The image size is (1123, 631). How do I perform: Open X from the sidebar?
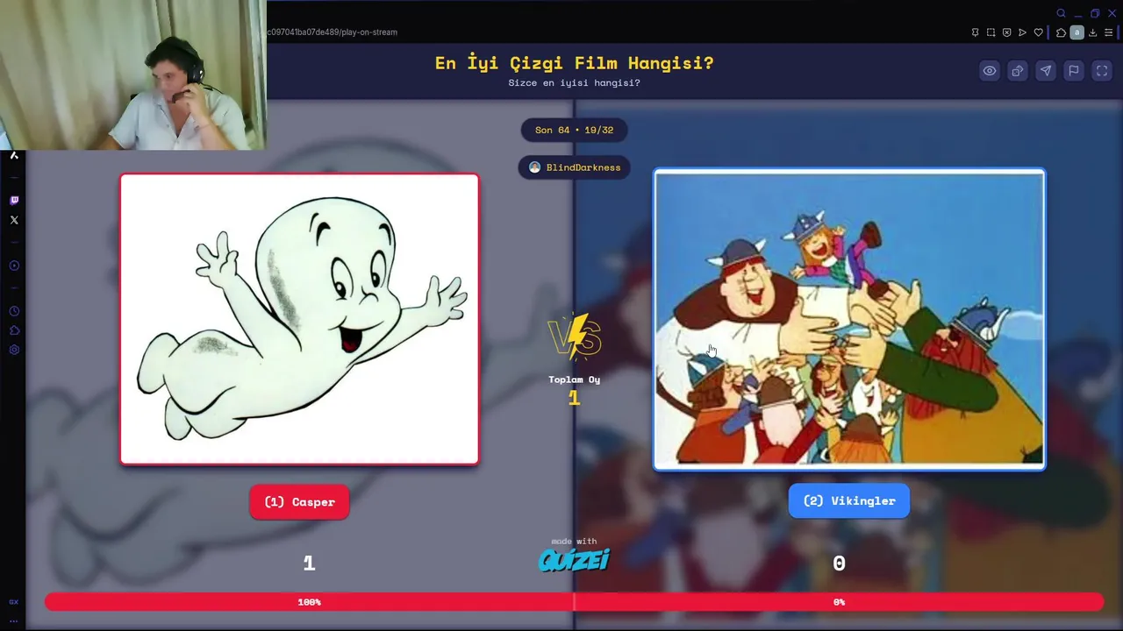(14, 220)
